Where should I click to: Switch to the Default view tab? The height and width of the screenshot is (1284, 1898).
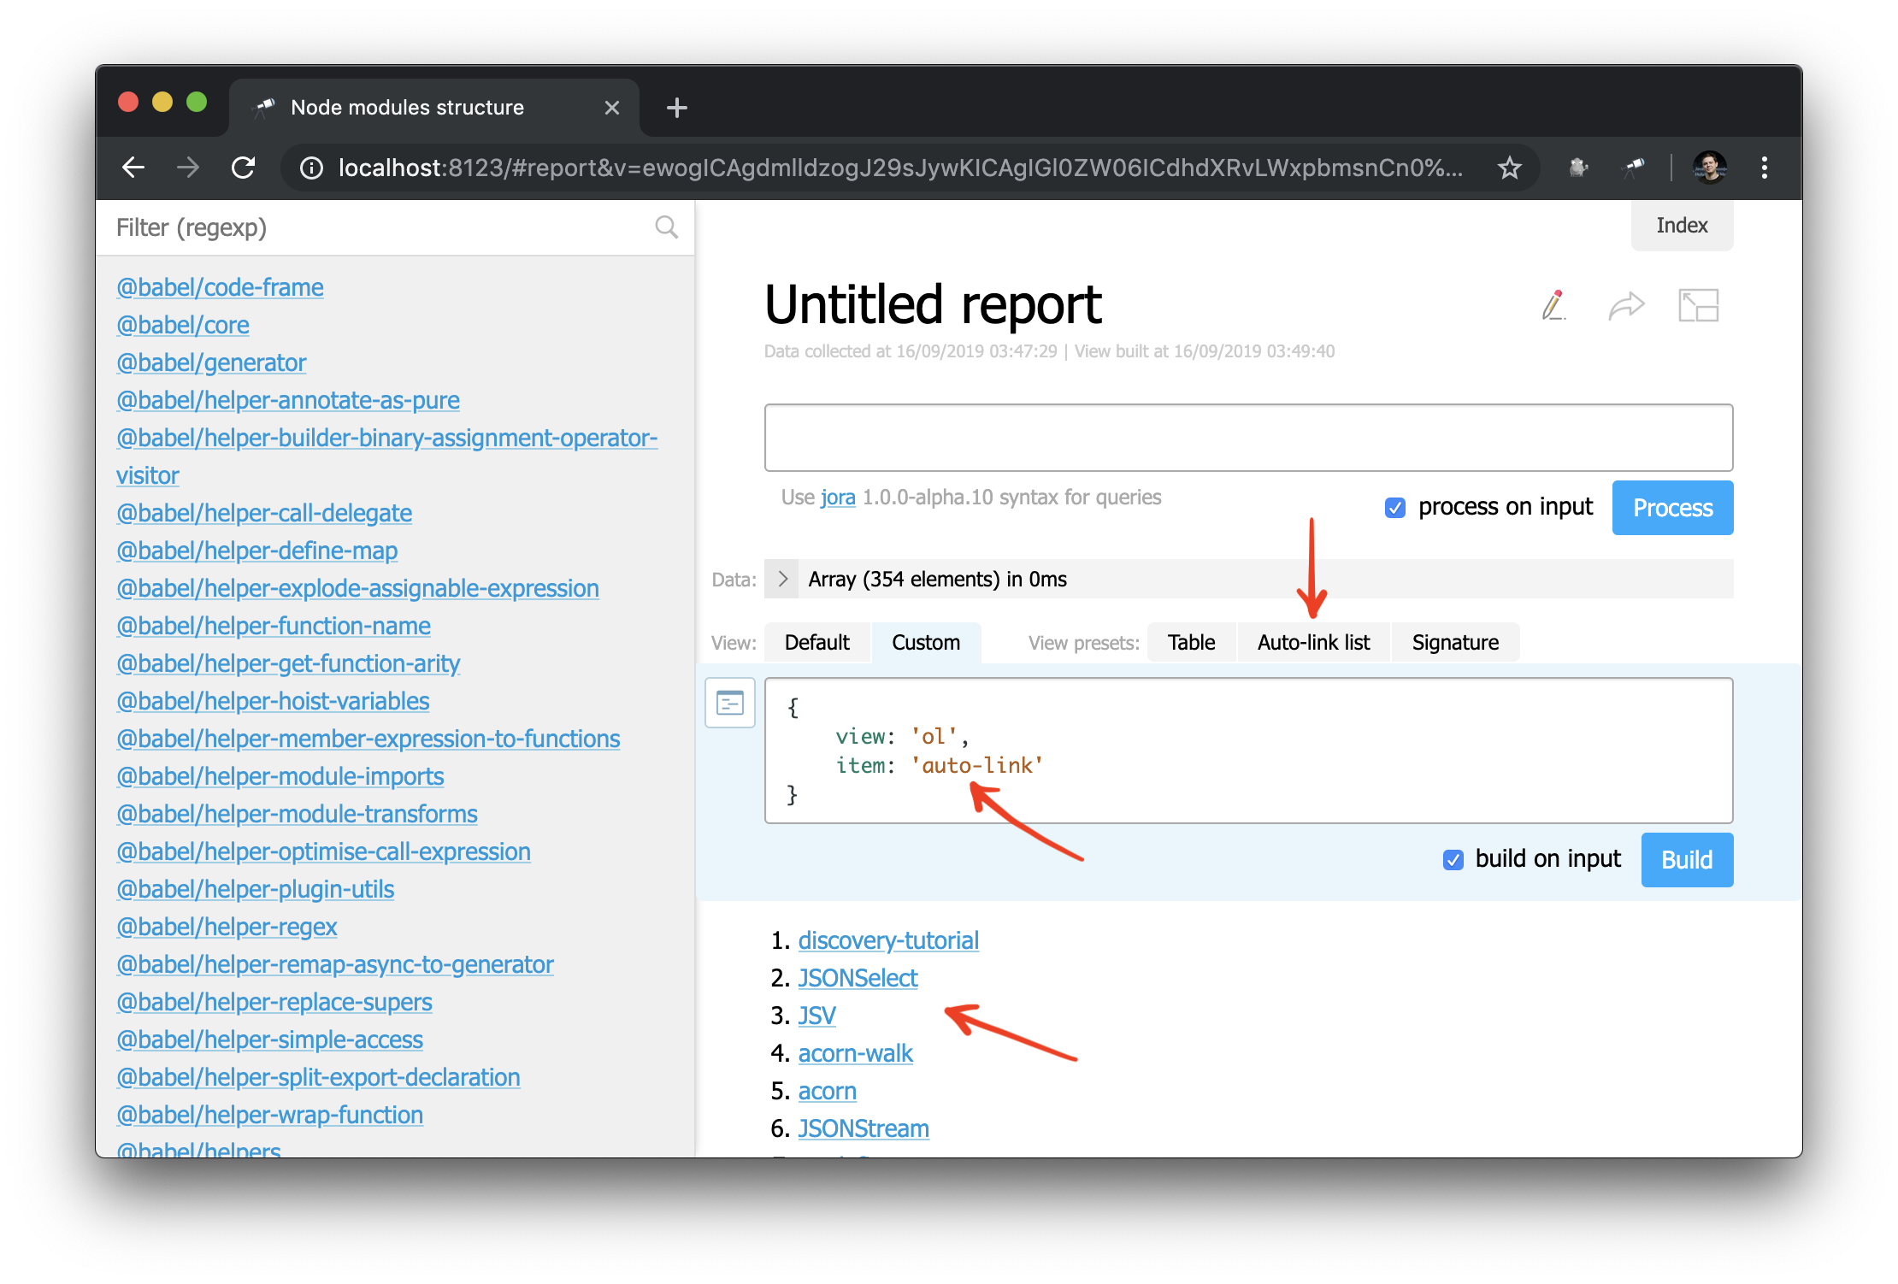point(816,643)
